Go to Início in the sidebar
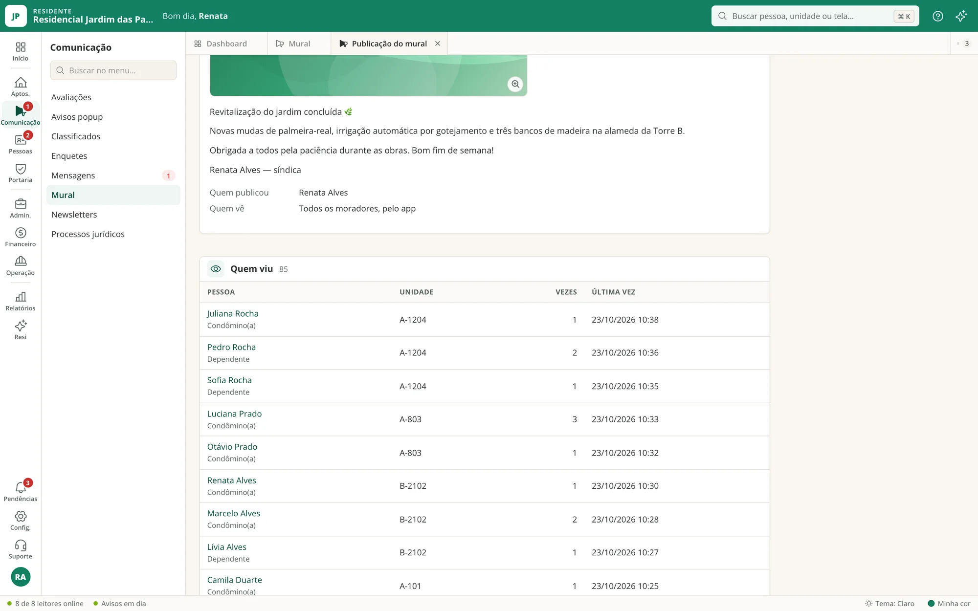 coord(21,52)
